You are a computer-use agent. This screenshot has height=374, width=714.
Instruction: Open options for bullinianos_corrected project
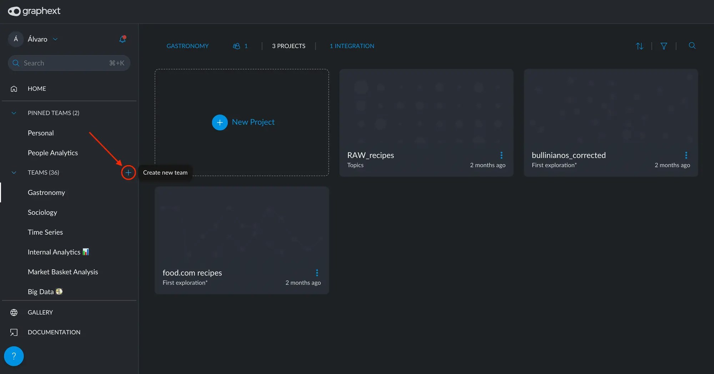click(686, 155)
